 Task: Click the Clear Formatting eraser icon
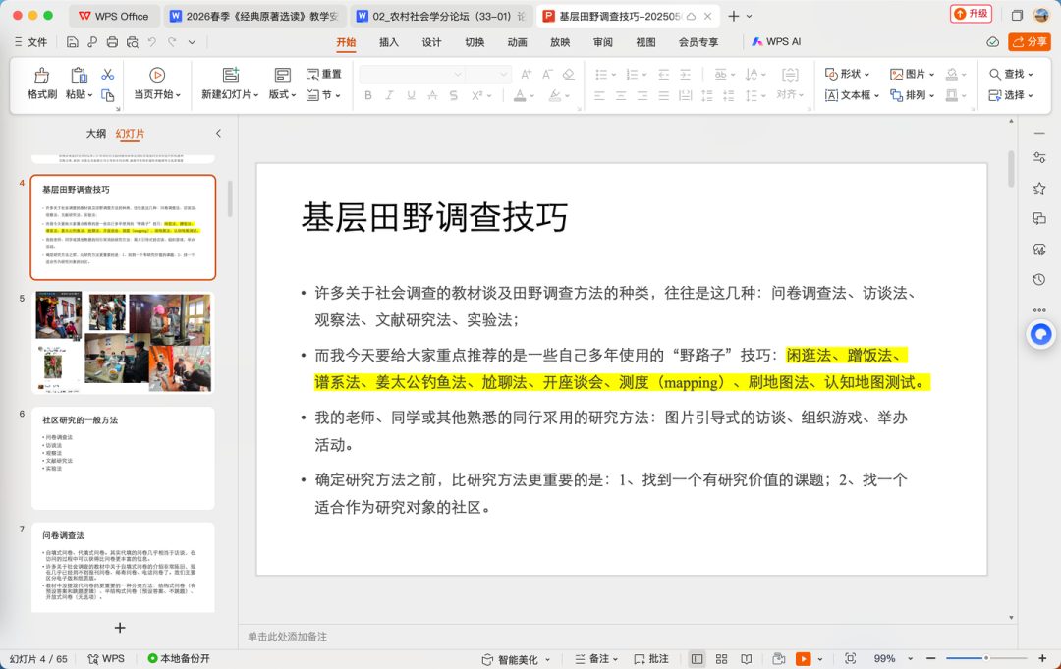[569, 74]
